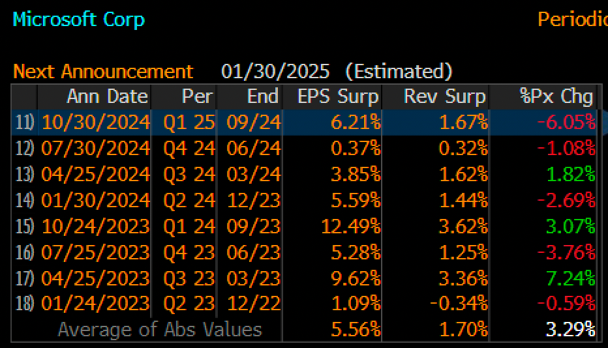Click the 3.36% revenue surprise value

coord(463,278)
